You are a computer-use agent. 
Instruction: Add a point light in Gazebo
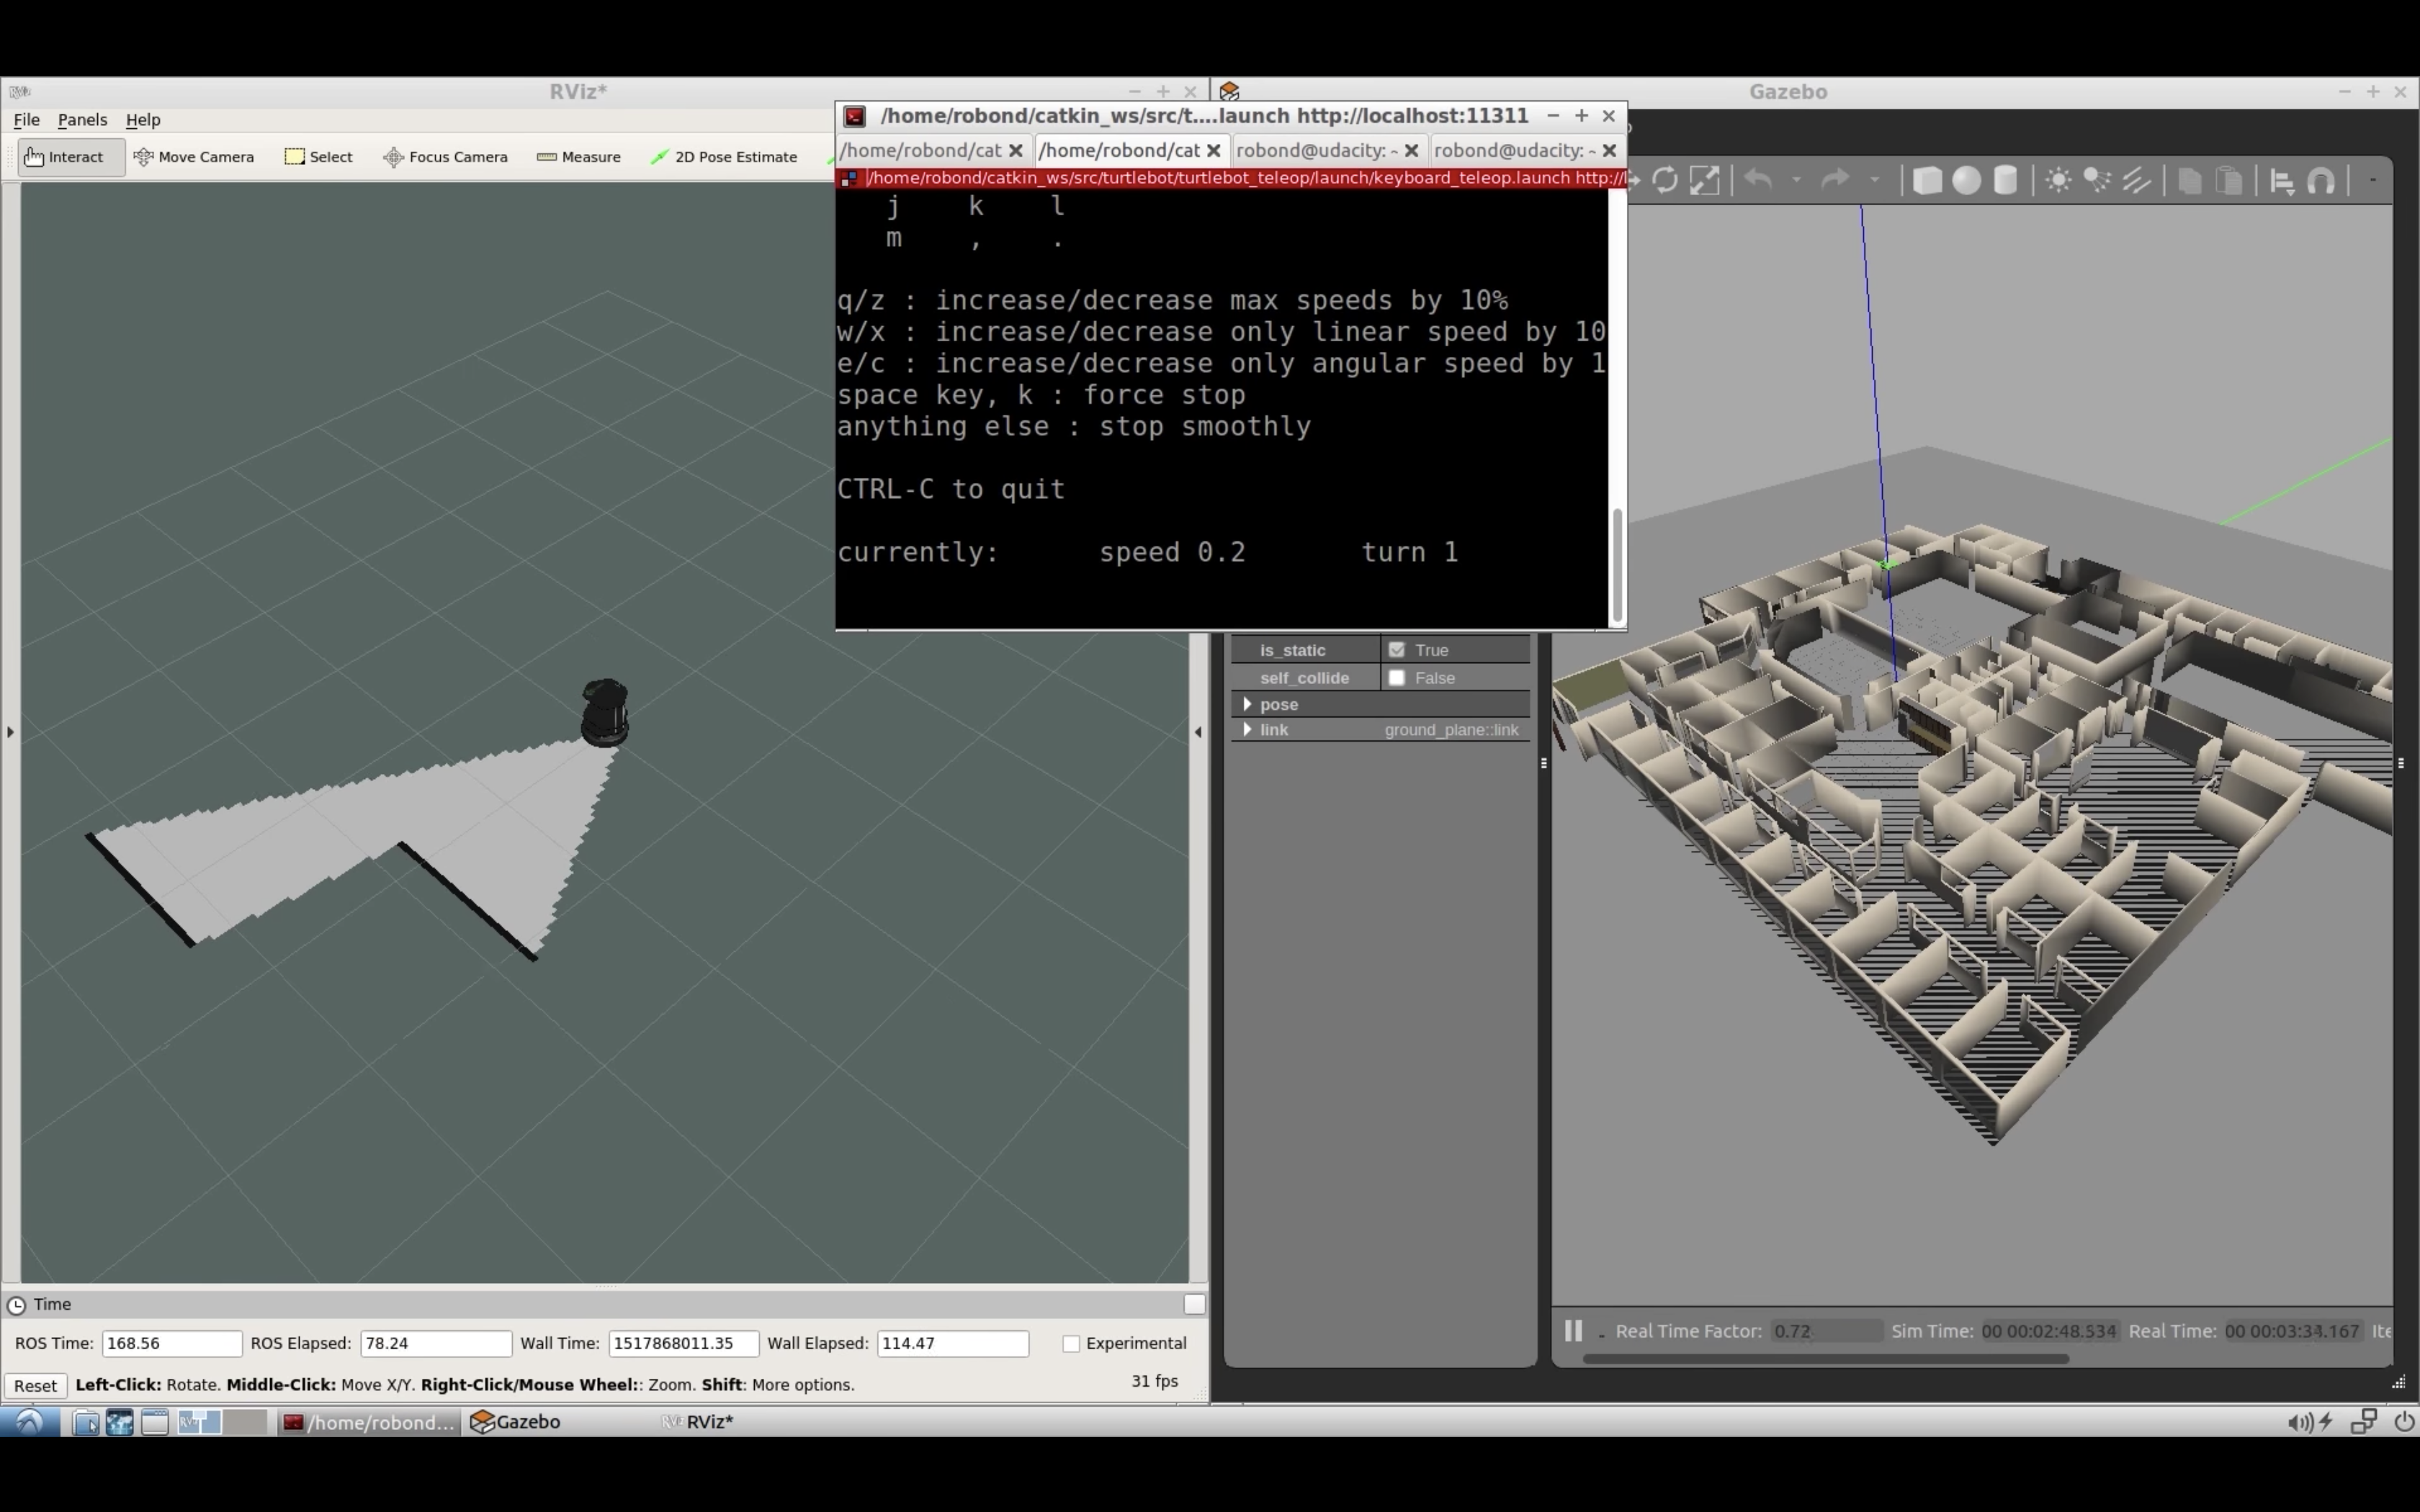(x=2058, y=181)
